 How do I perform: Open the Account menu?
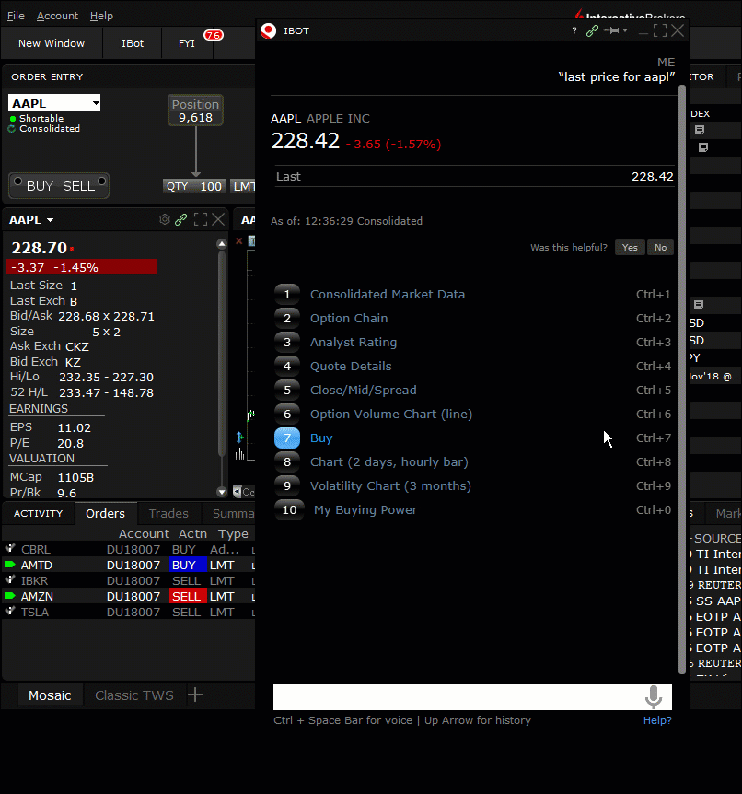(57, 16)
